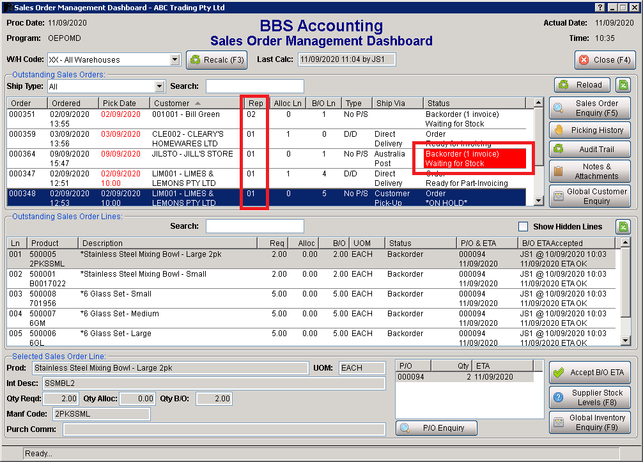Open Supplier Stock Levels (F8)

pyautogui.click(x=589, y=397)
